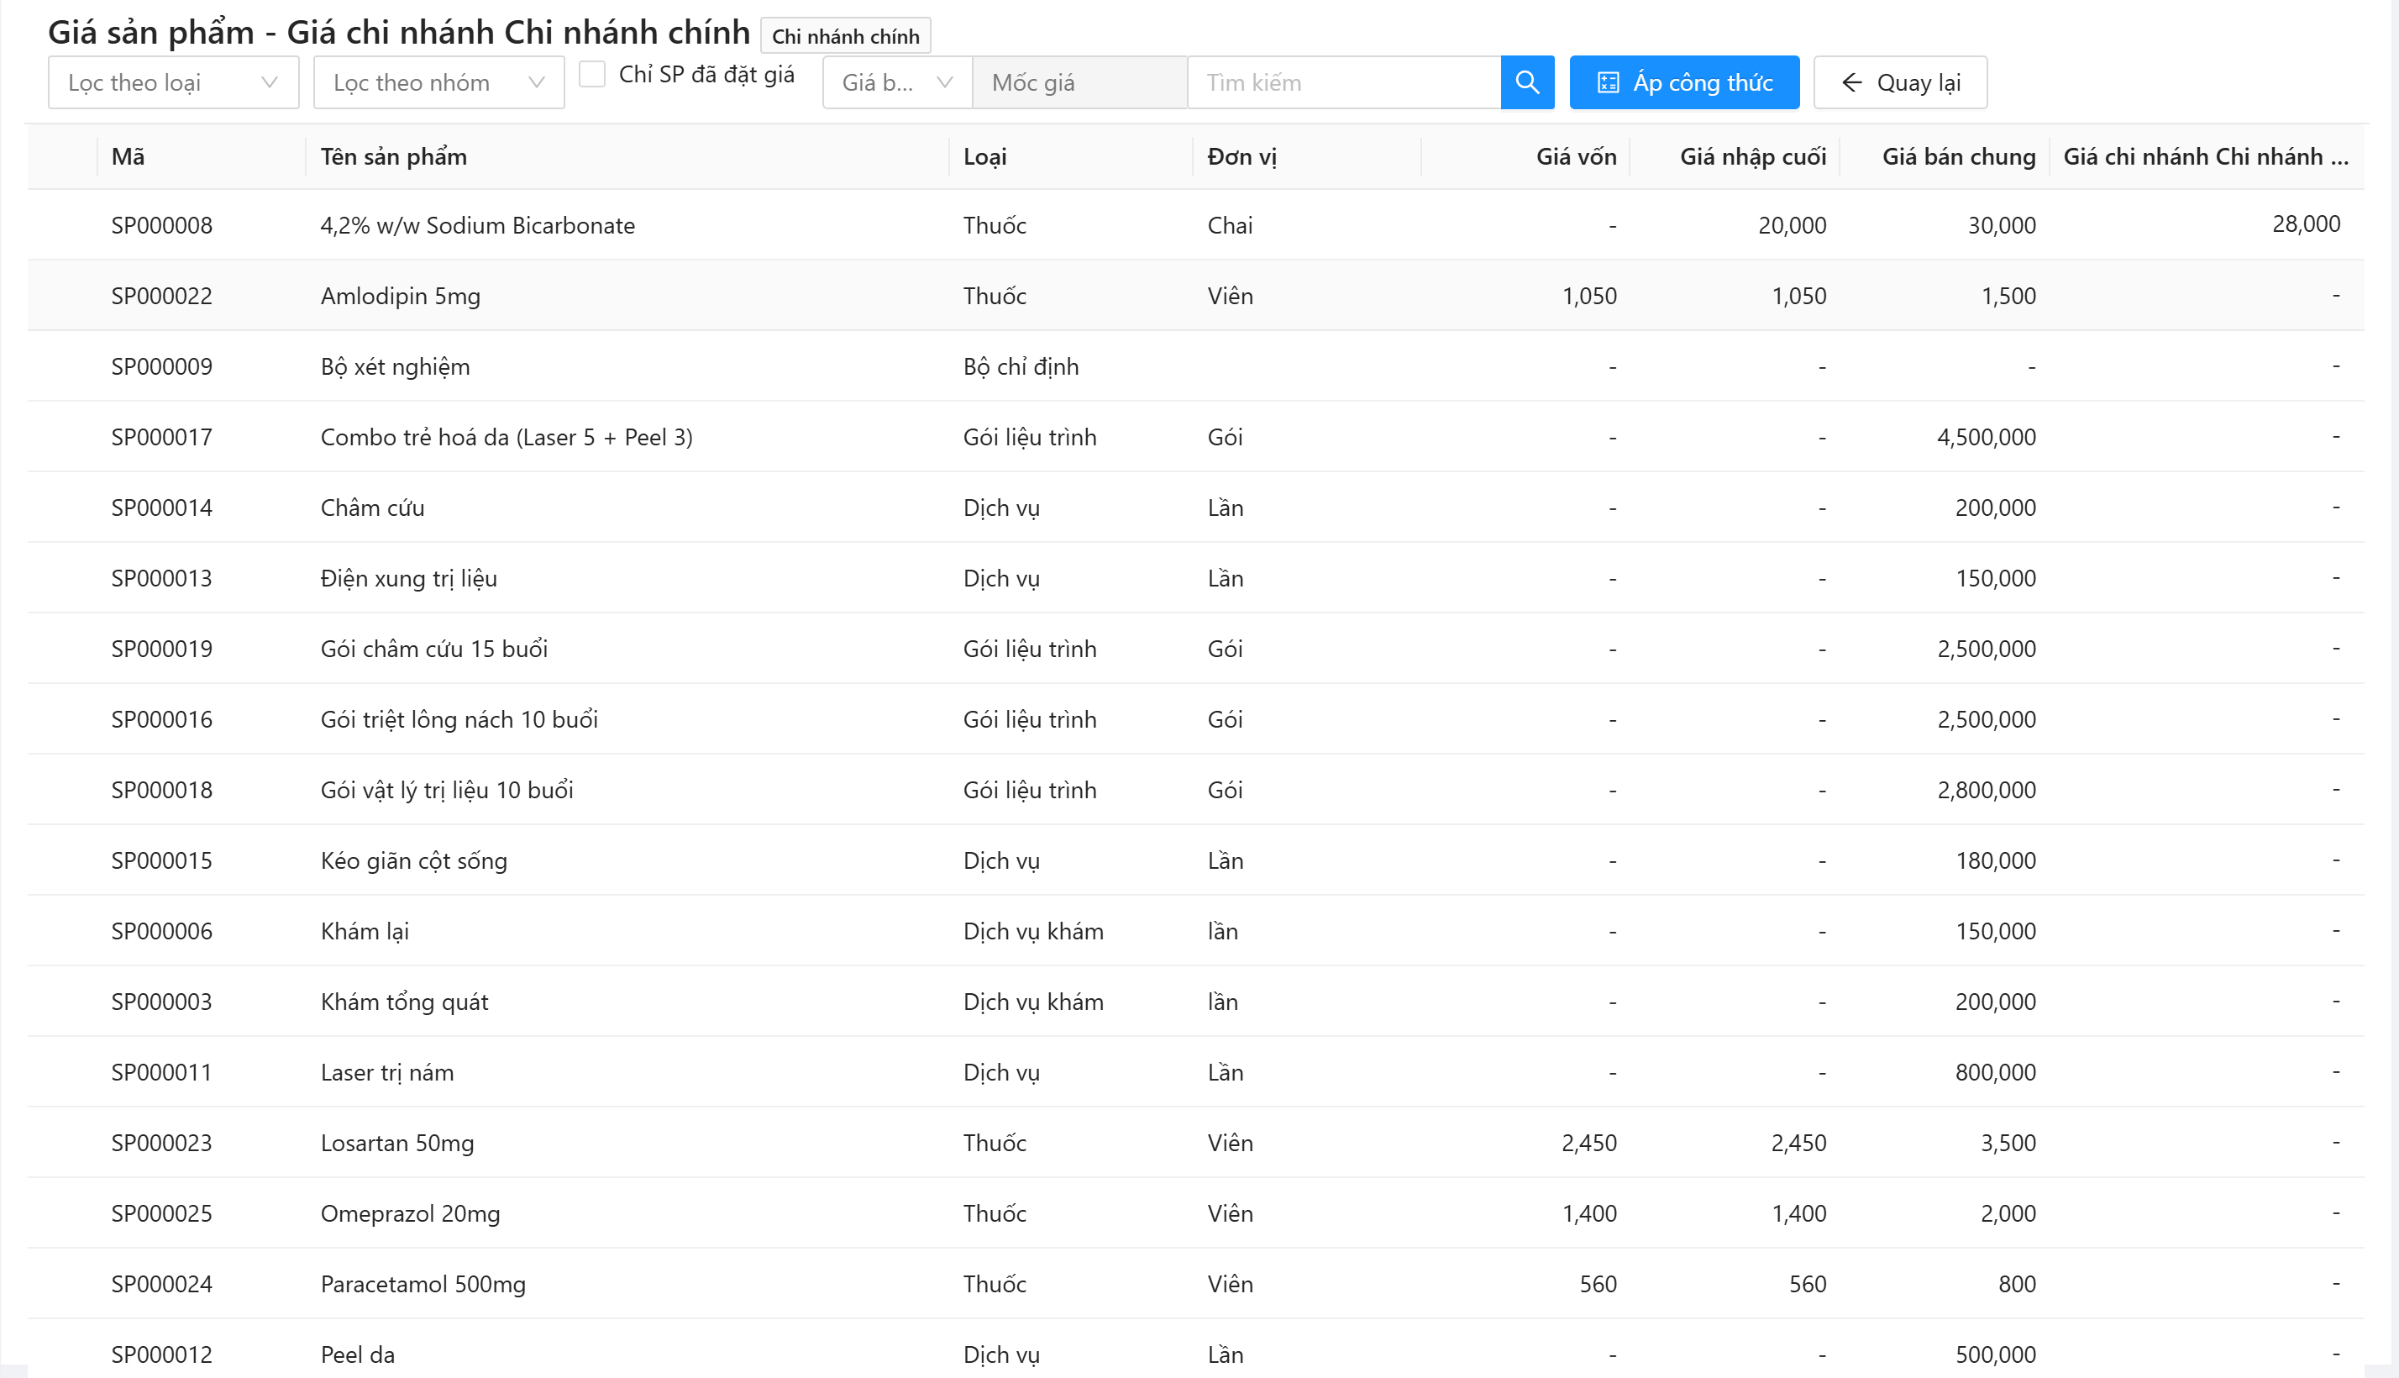Viewport: 2399px width, 1378px height.
Task: Click the Peel da product name
Action: coord(358,1354)
